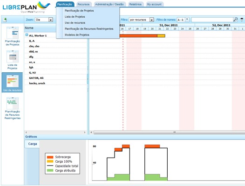Open the My account menu tab
The width and height of the screenshot is (245, 186).
(154, 4)
